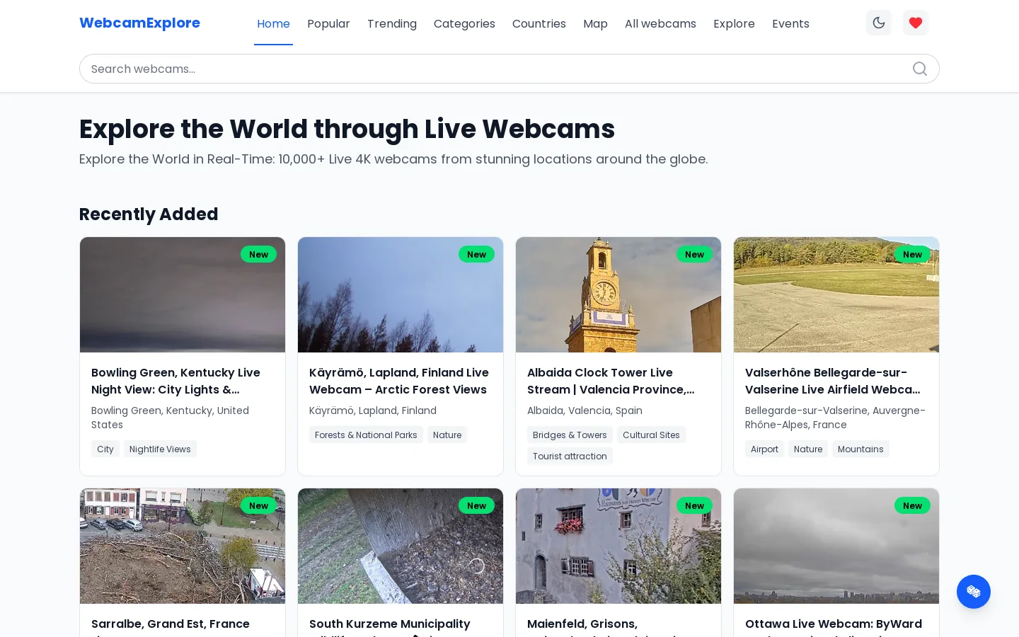Go to the Home tab
The width and height of the screenshot is (1019, 637).
[273, 23]
